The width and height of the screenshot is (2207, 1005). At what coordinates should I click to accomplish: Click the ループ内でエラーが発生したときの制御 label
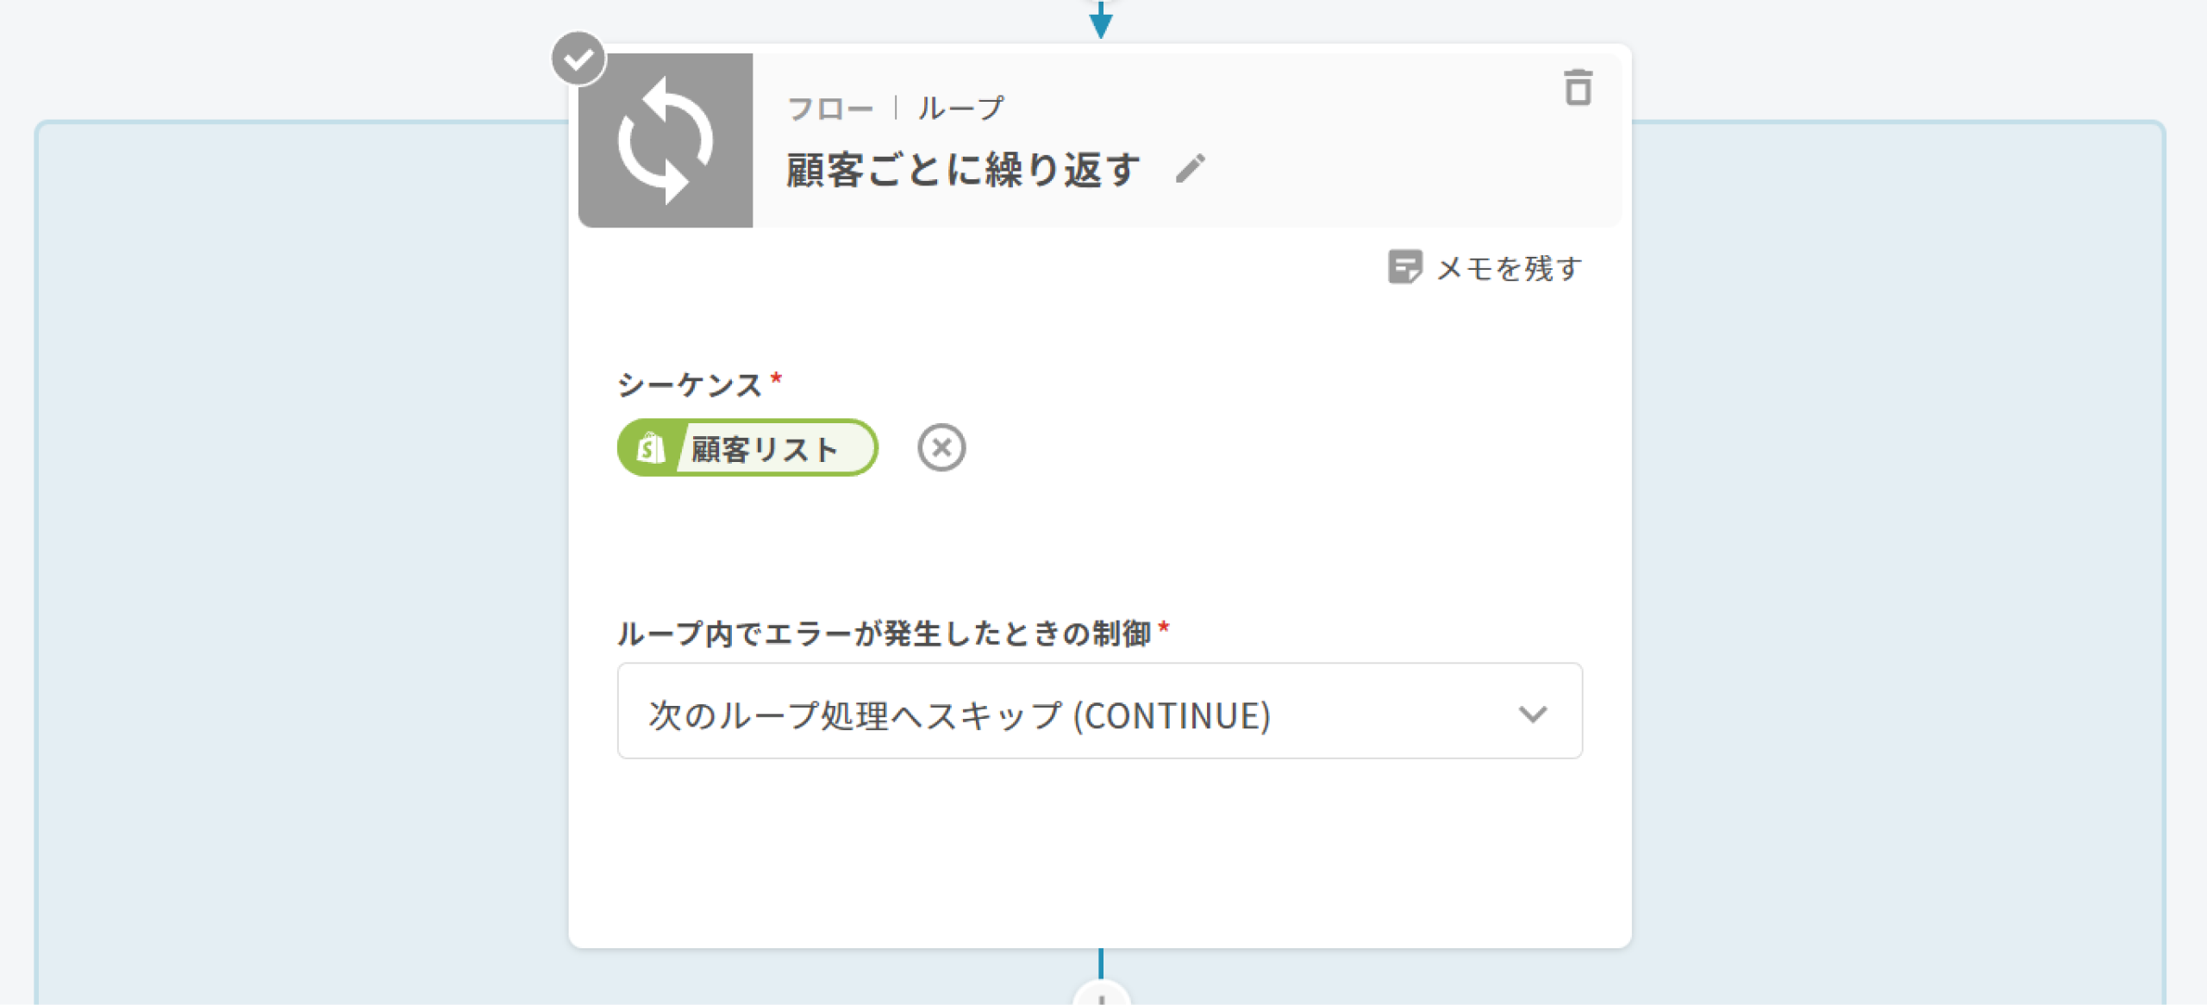[x=884, y=634]
